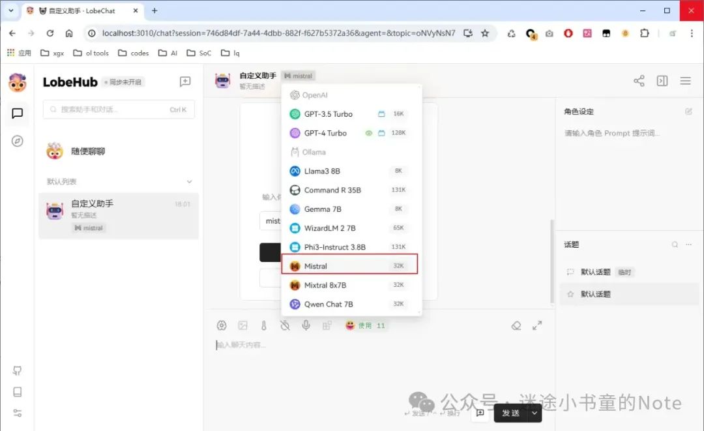Open the discover compass icon in sidebar
This screenshot has height=431, width=704.
point(17,141)
